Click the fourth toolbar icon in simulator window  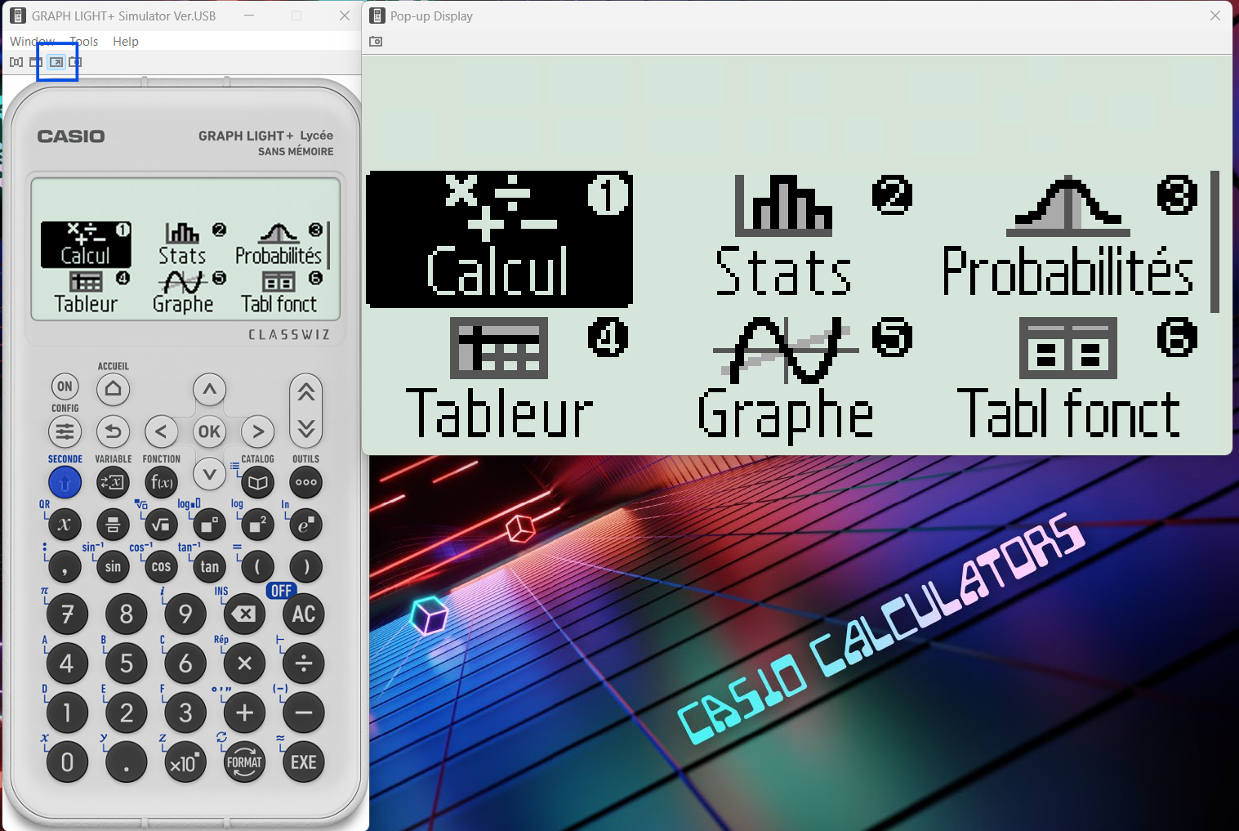tap(75, 62)
